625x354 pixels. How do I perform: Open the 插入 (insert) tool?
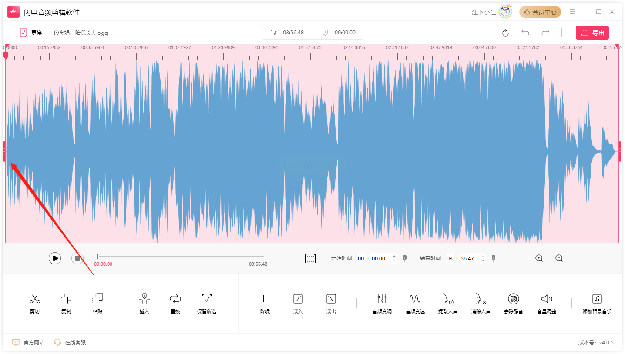[144, 304]
